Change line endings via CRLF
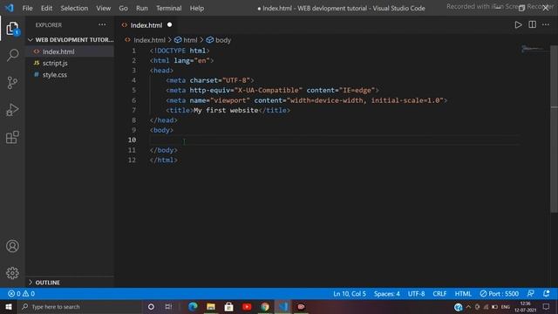Screen dimensions: 558x314 pyautogui.click(x=439, y=294)
